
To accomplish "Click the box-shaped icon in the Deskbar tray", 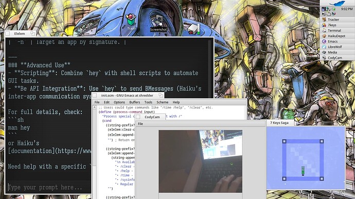I will (x=329, y=14).
